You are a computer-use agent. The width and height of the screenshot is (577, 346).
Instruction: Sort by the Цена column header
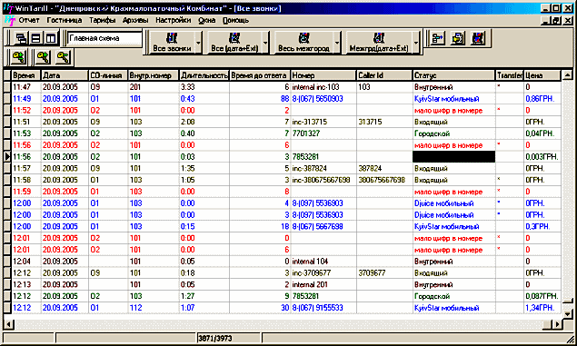[542, 75]
